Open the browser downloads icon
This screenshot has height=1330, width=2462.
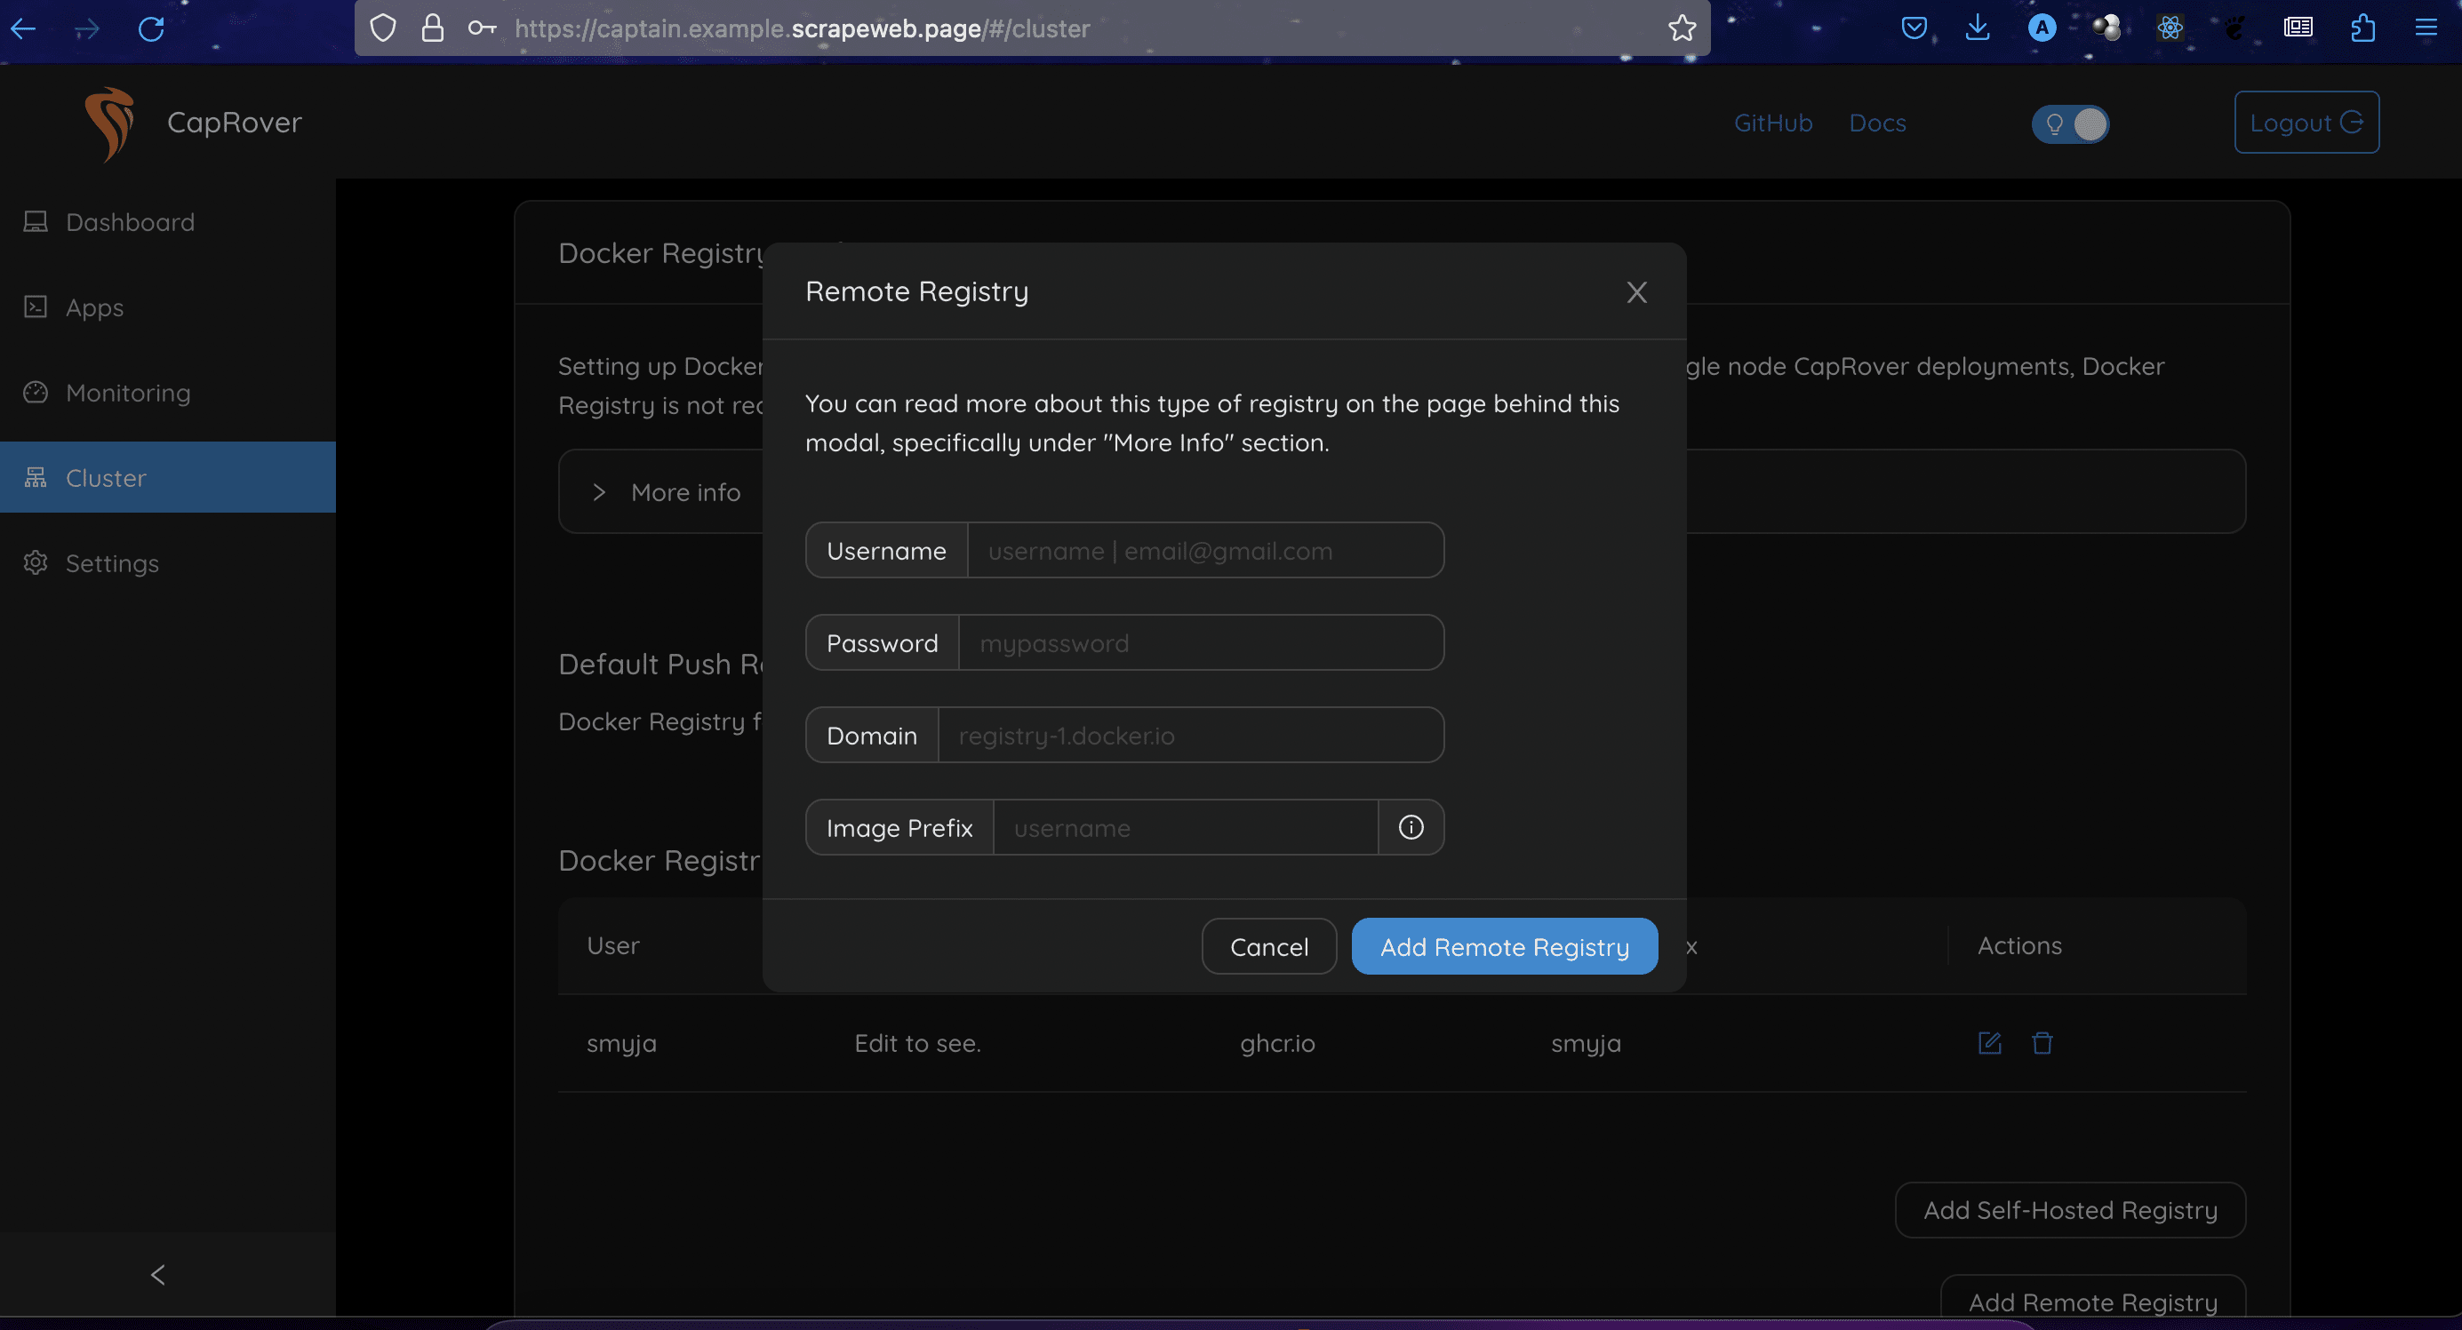1978,28
